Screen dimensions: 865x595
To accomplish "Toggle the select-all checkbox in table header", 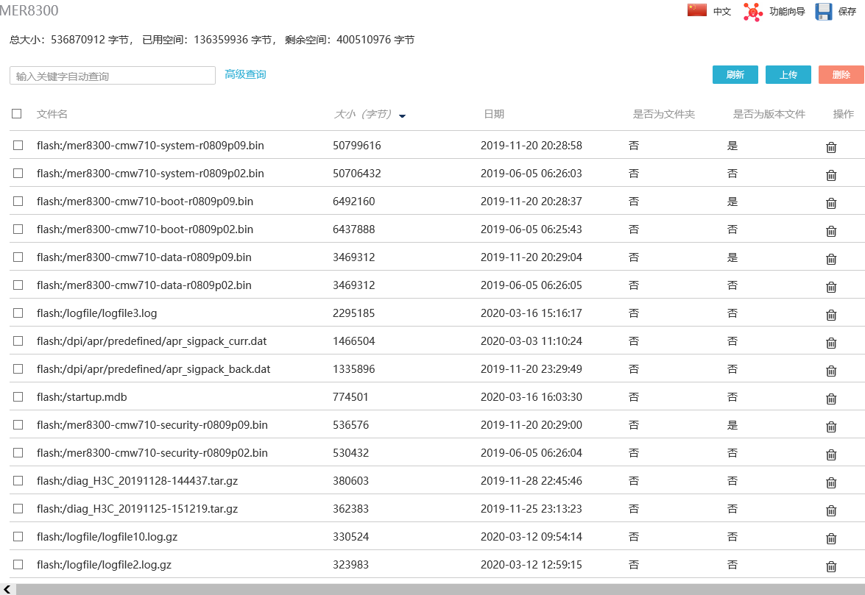I will pyautogui.click(x=16, y=113).
